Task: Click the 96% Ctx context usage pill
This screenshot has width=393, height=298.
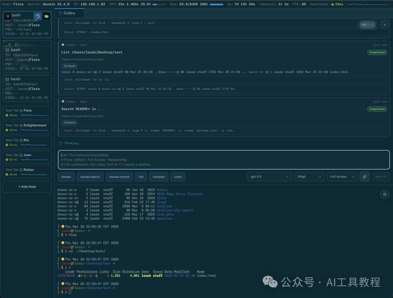Action: pyautogui.click(x=367, y=25)
